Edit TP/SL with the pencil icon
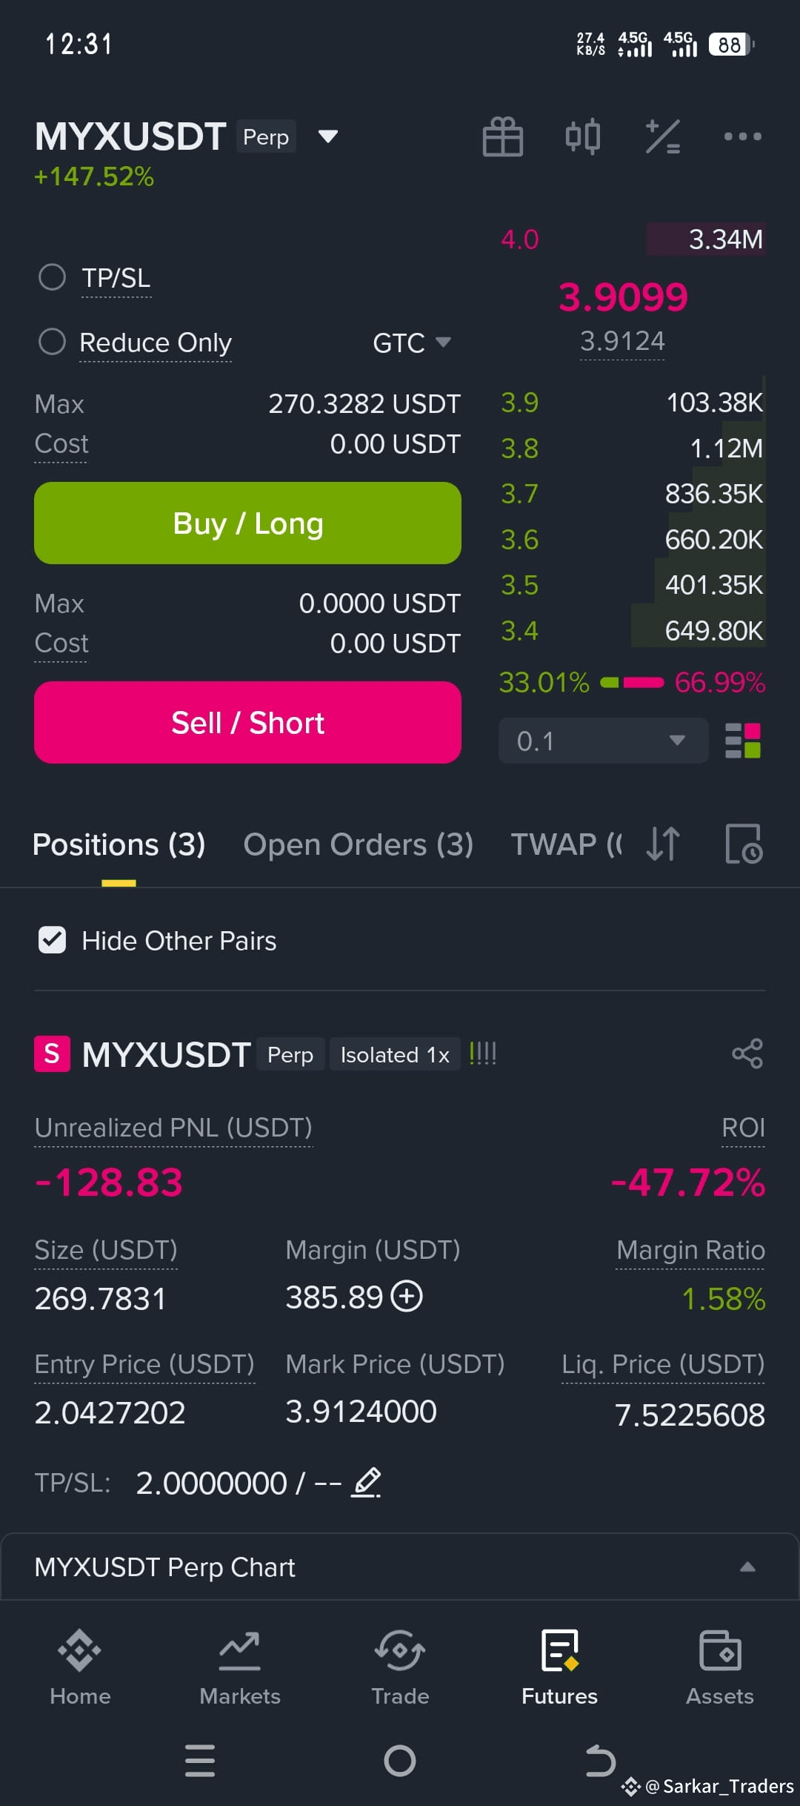The height and width of the screenshot is (1806, 800). pyautogui.click(x=366, y=1483)
